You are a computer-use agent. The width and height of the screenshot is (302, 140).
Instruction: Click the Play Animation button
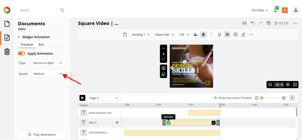point(42,135)
